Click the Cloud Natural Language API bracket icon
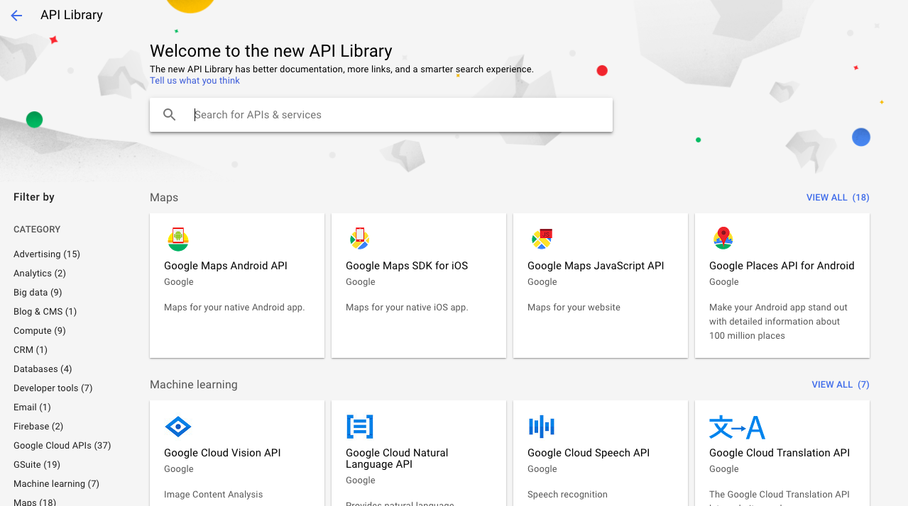The image size is (908, 506). (360, 427)
